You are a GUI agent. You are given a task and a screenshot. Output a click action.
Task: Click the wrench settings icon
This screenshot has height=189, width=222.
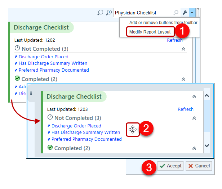coord(185,13)
